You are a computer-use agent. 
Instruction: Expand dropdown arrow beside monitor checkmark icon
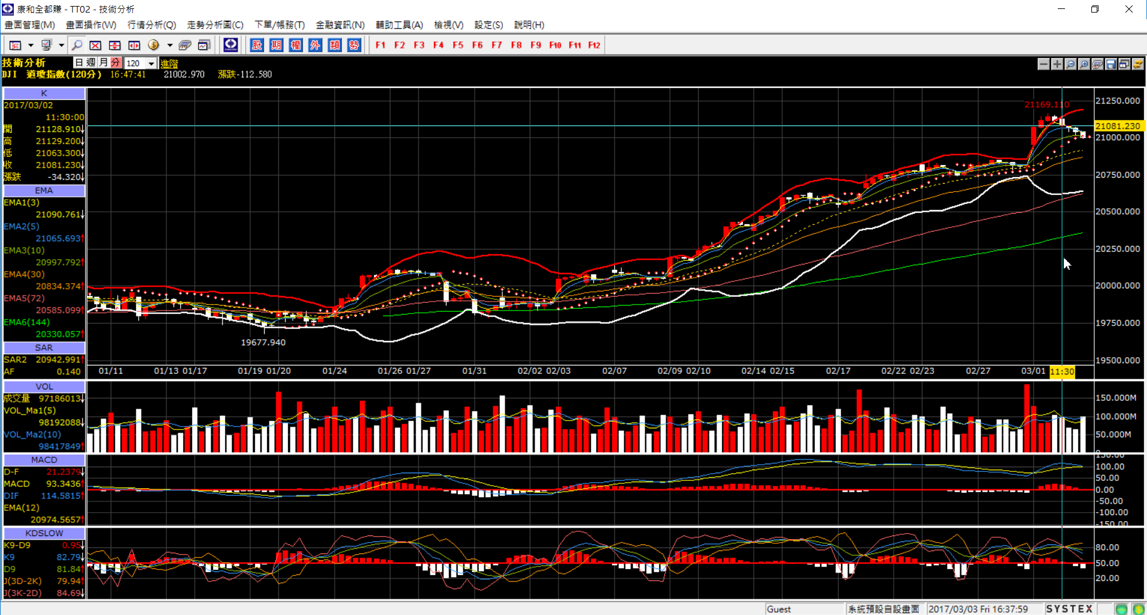[61, 45]
